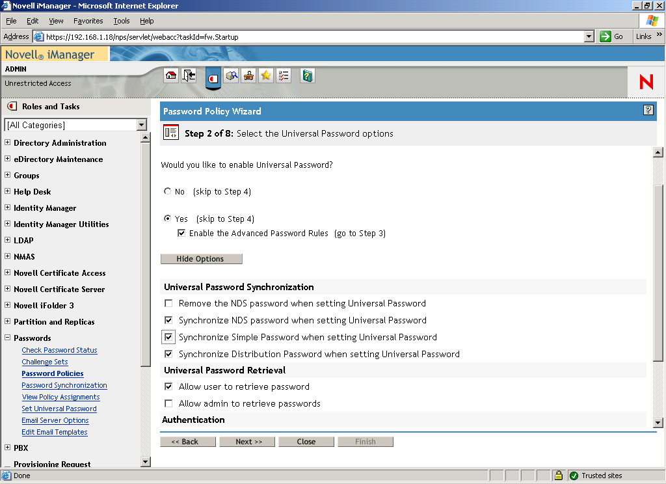This screenshot has width=666, height=484.
Task: Open the Favorites menu
Action: click(x=88, y=20)
